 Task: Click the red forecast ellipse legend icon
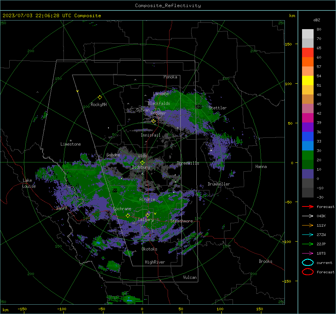point(308,272)
